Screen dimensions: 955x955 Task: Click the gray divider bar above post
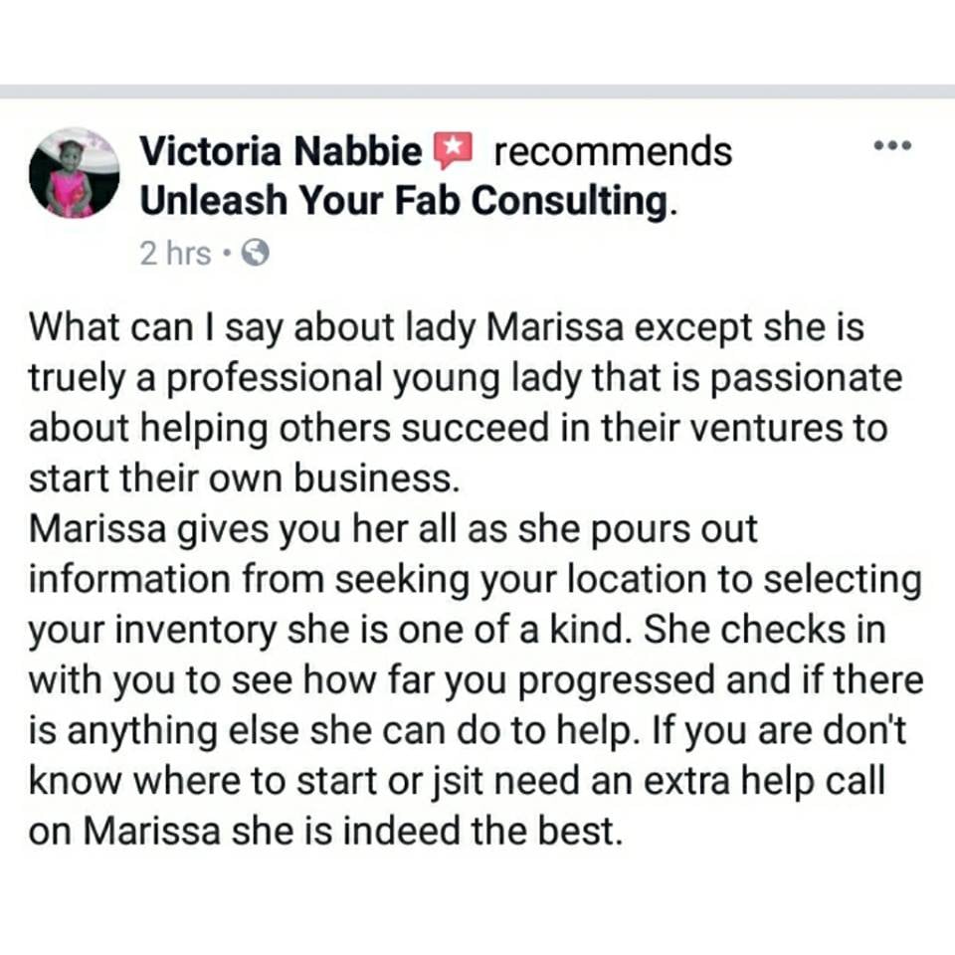(477, 92)
